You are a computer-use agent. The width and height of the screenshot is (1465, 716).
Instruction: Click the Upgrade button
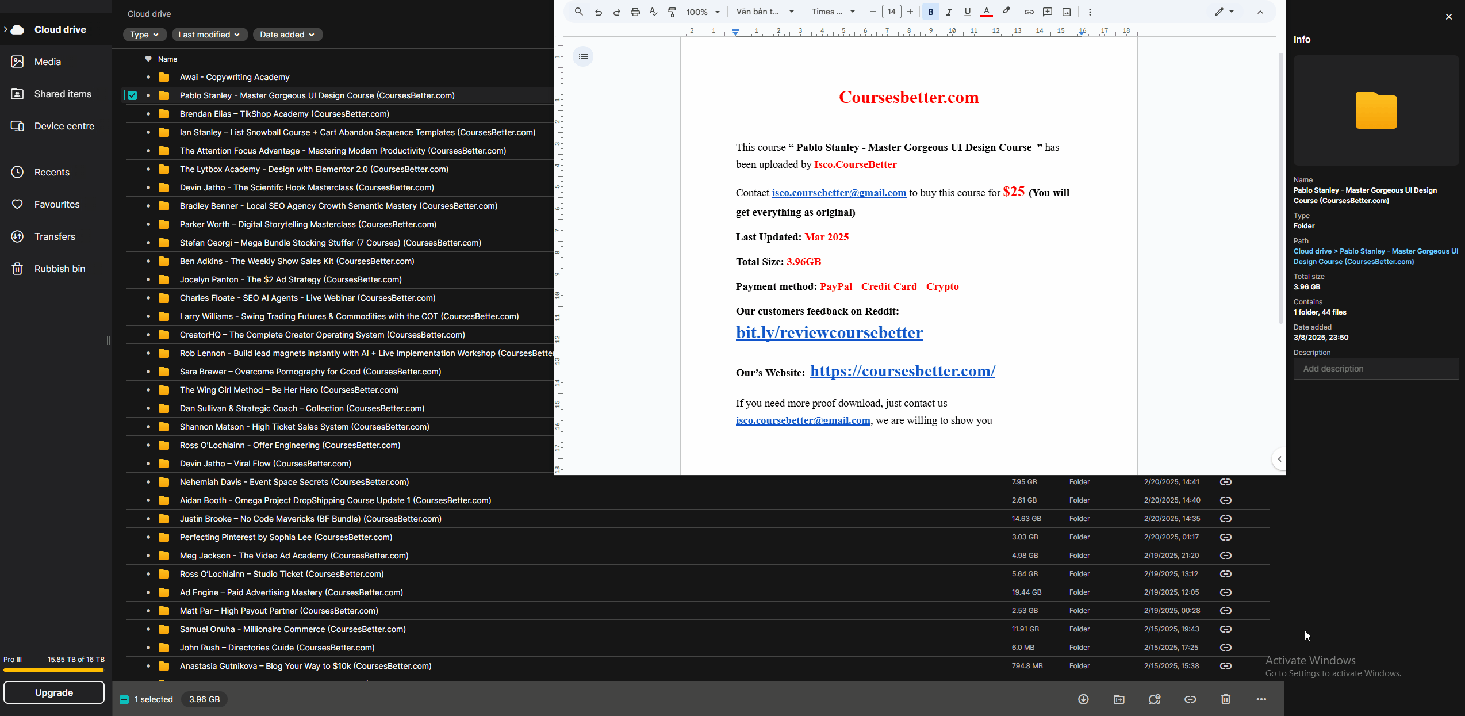[x=54, y=692]
